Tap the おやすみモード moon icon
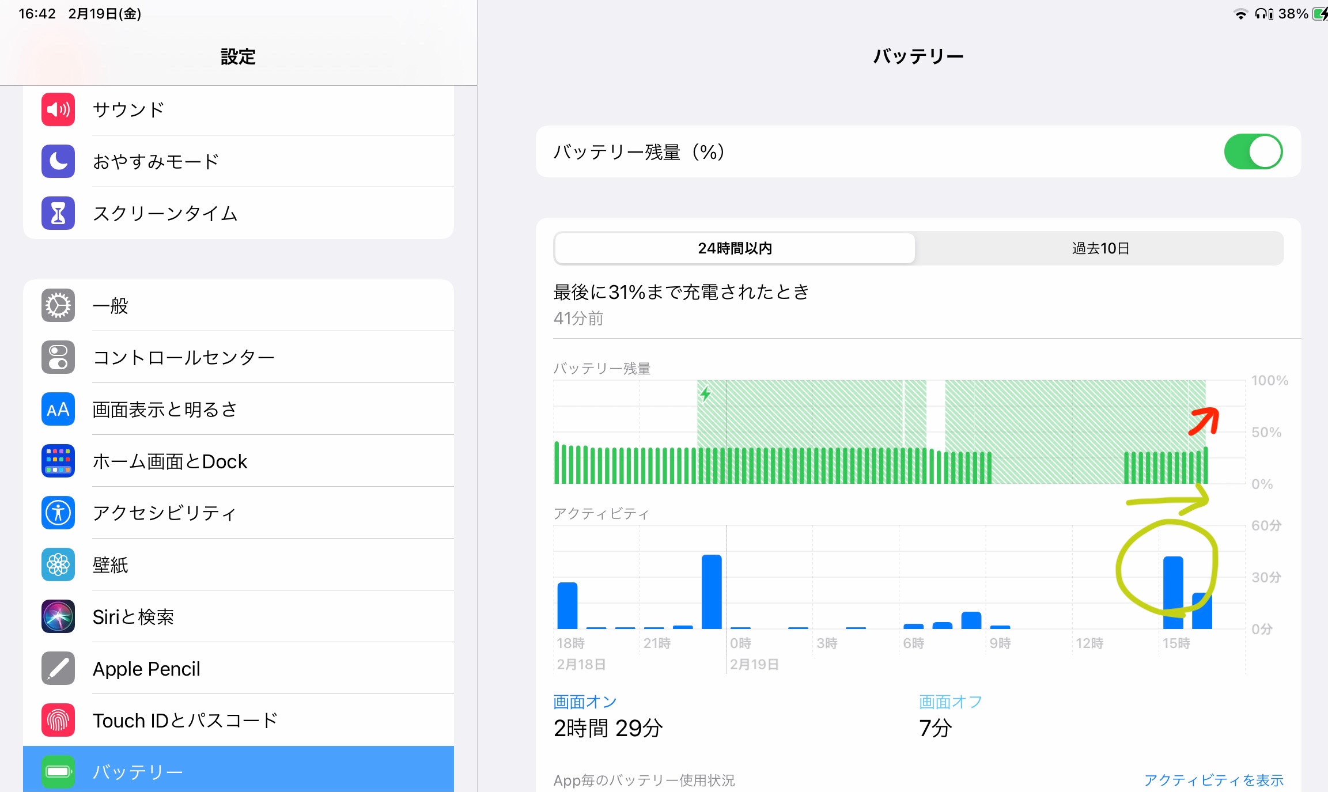Screen dimensions: 1328x792 pos(58,161)
